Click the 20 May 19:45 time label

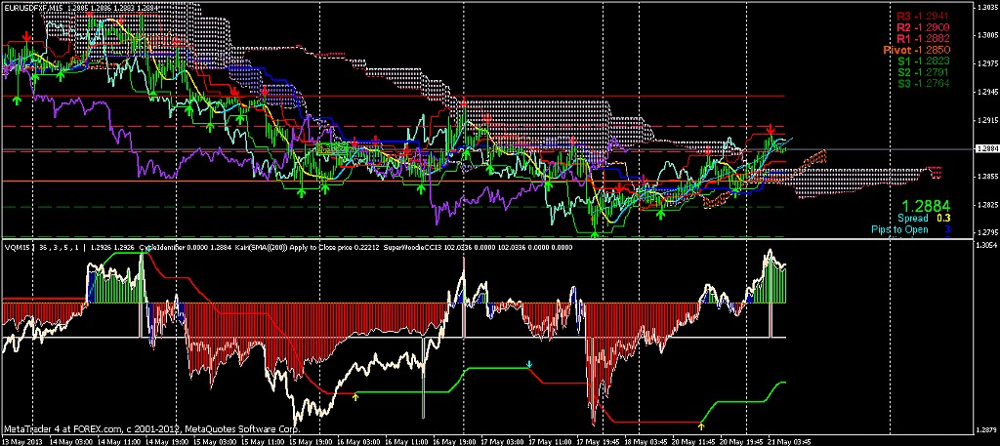[x=740, y=440]
